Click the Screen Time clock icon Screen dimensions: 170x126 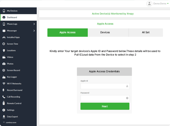tap(4, 44)
